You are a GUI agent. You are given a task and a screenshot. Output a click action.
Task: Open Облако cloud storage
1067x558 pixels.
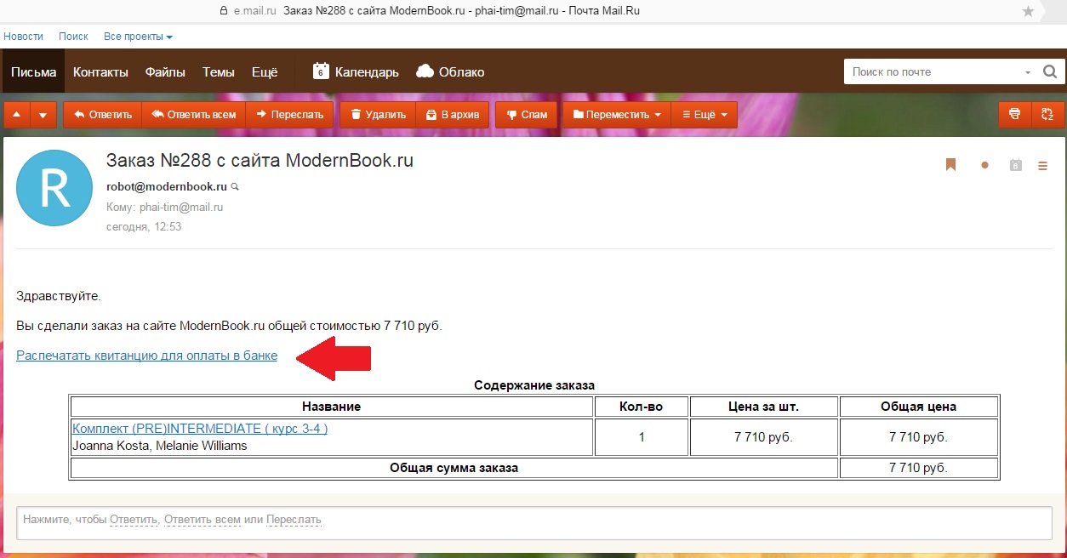coord(451,72)
